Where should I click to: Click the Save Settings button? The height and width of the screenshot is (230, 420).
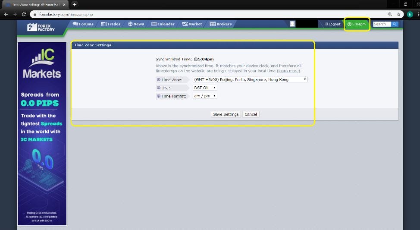pyautogui.click(x=226, y=114)
